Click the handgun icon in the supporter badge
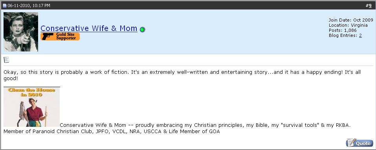Viewport: 376px width, 150px height. [x=48, y=37]
